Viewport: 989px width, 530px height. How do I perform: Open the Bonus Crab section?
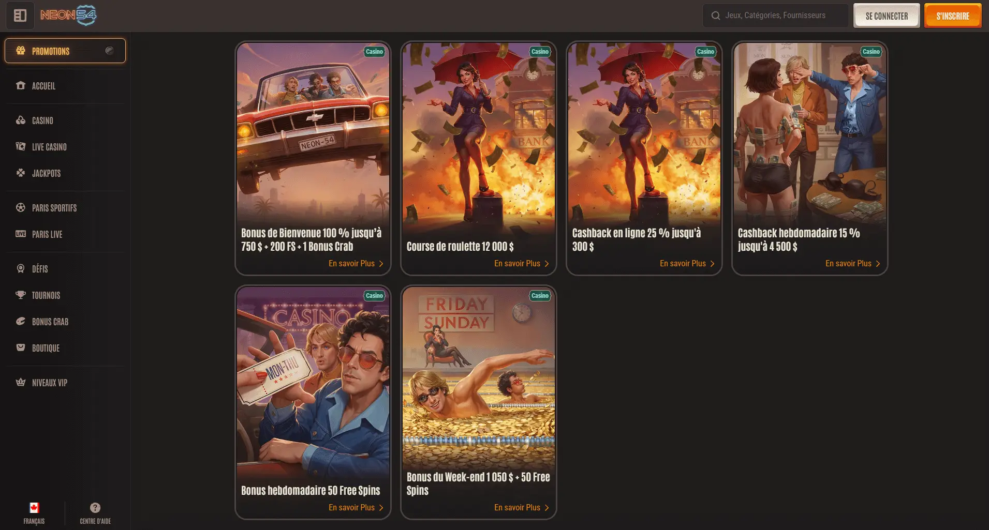point(65,322)
